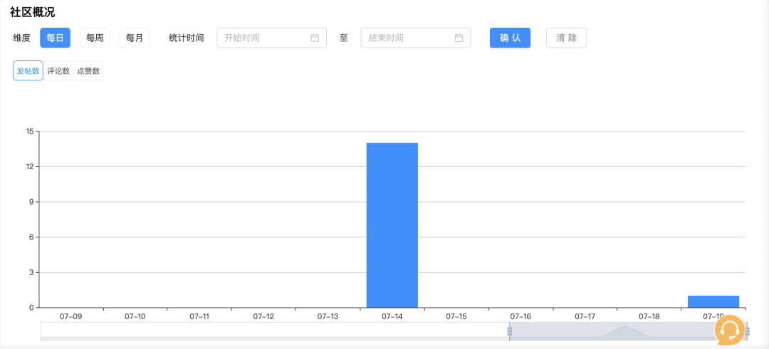Click calendar icon in 开始时间 field
769x349 pixels.
(x=315, y=38)
